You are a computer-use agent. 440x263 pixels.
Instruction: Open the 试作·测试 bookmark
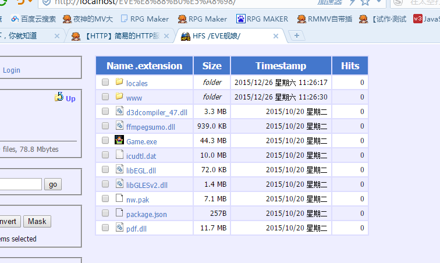pos(383,19)
